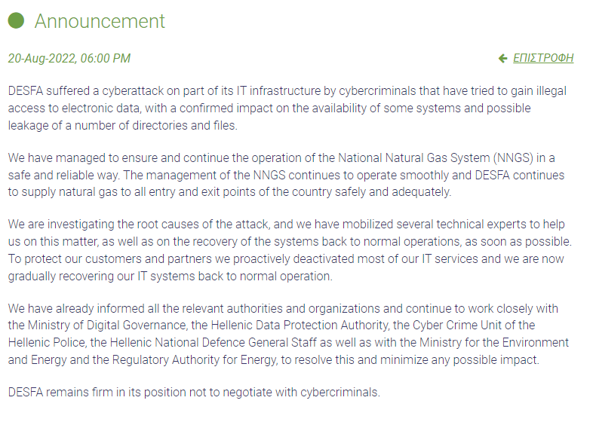593x428 pixels.
Task: Click the green circle bullet beside Announcement
Action: [x=17, y=20]
